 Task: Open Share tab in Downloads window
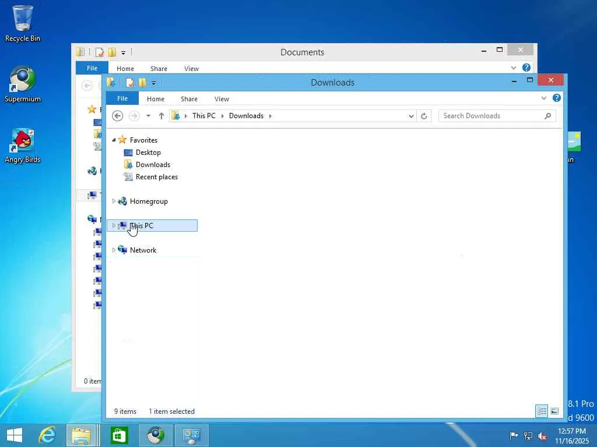point(189,99)
